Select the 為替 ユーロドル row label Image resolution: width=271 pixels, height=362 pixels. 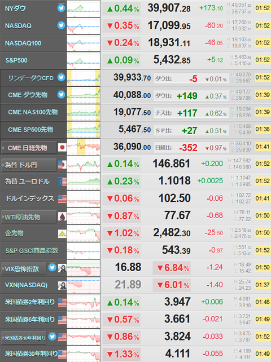click(x=27, y=182)
